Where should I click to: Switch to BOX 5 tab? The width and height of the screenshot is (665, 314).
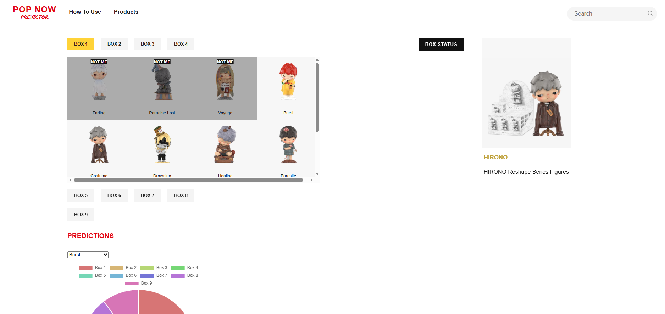pos(81,195)
